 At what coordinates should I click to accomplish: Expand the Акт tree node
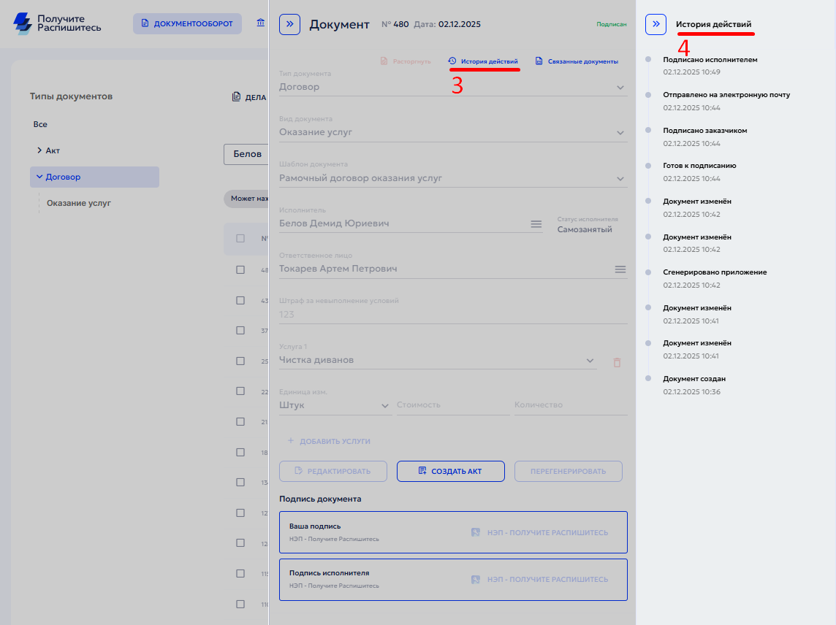click(x=39, y=150)
